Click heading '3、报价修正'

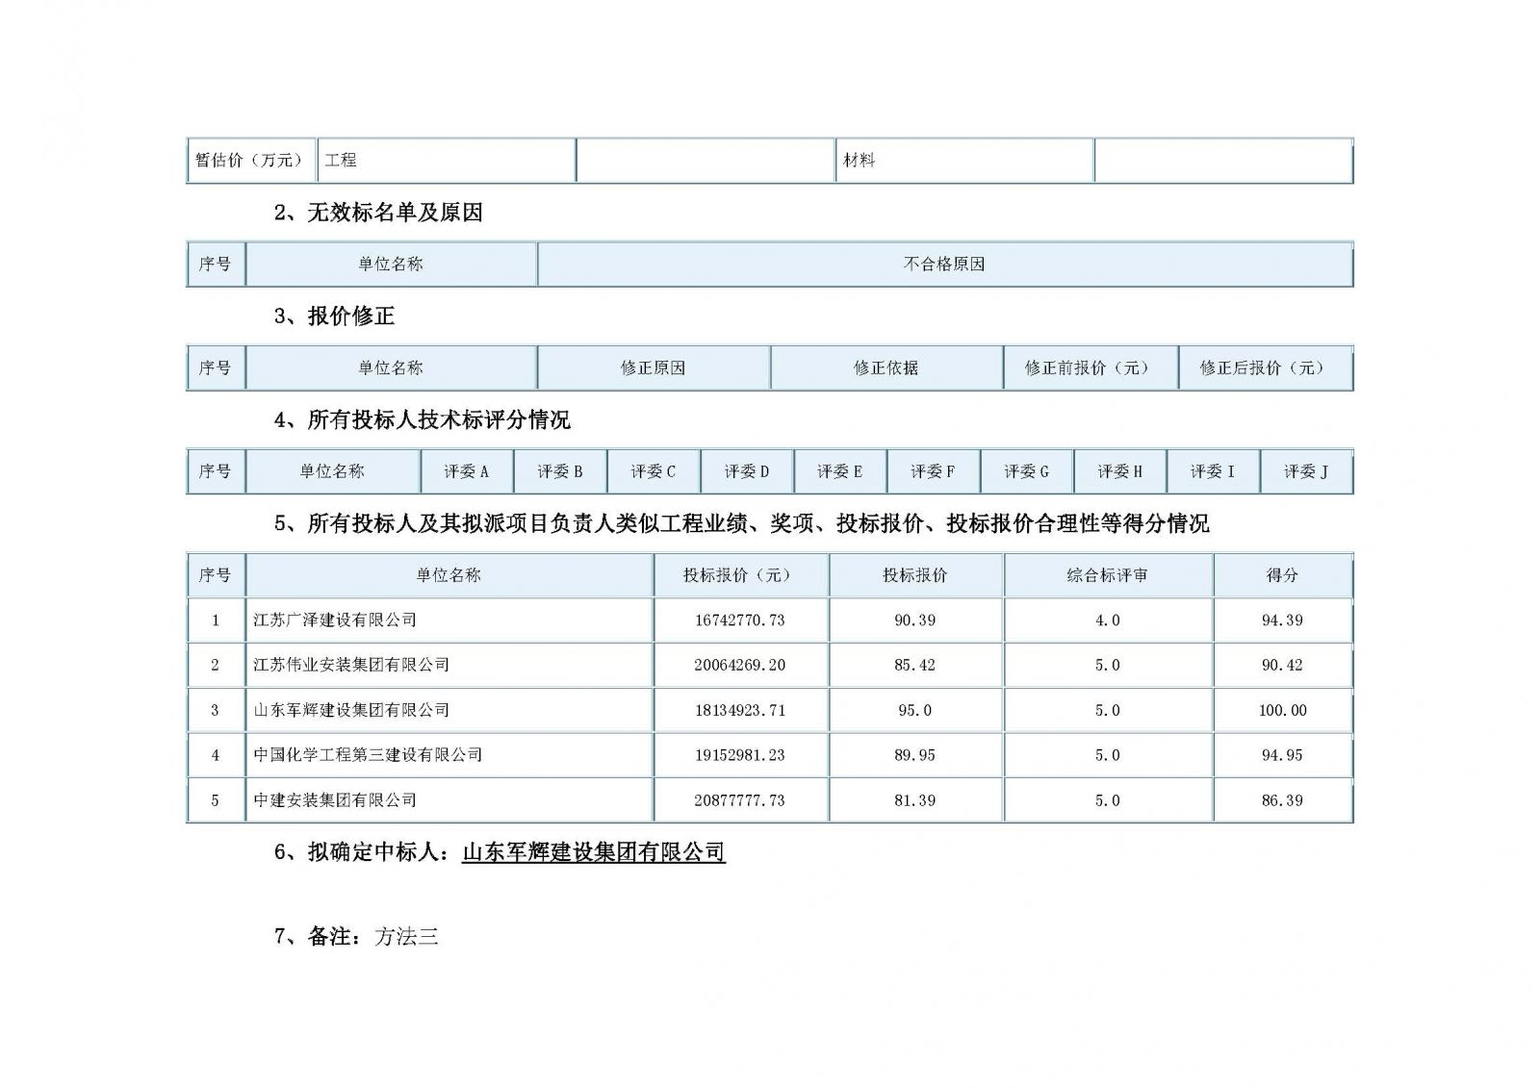[x=334, y=316]
